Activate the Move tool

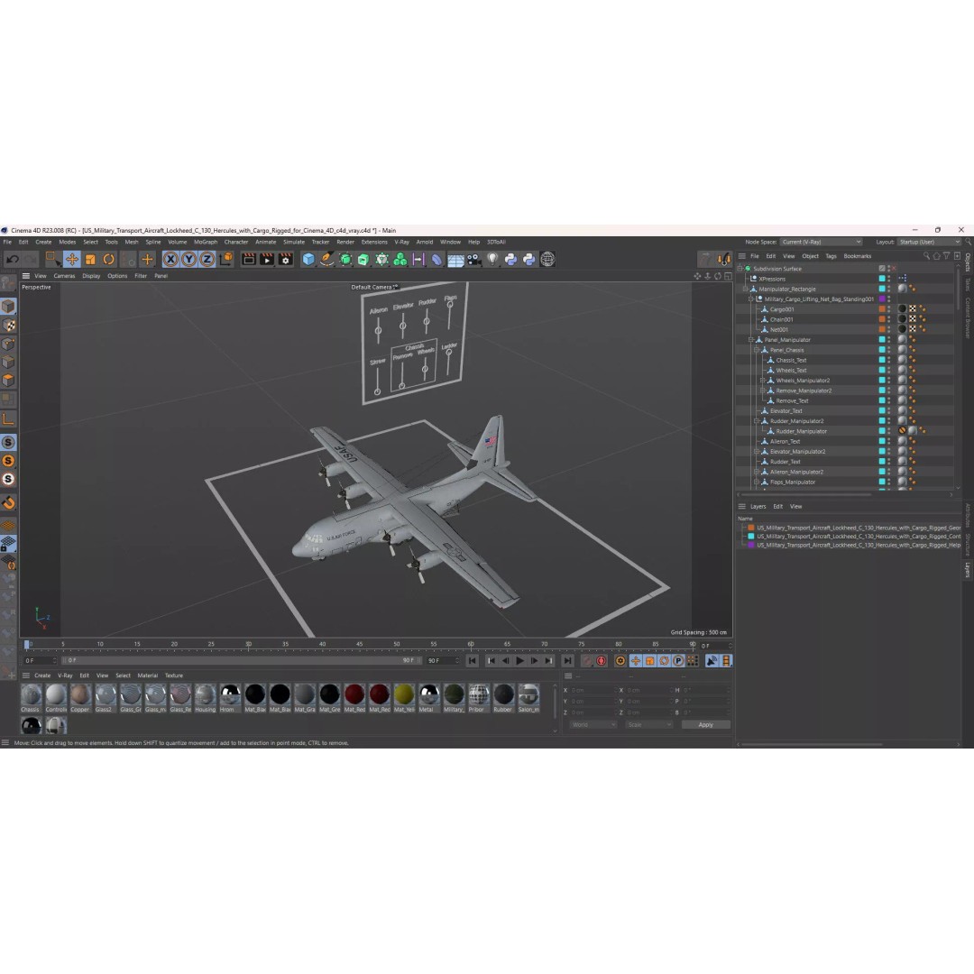(x=72, y=259)
